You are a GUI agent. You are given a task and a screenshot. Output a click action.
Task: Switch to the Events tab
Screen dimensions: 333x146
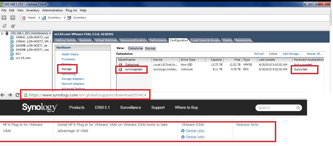(x=228, y=40)
